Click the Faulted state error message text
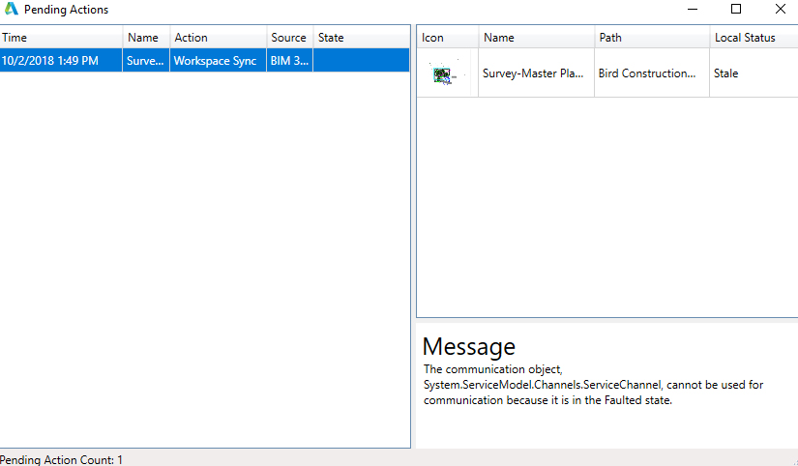This screenshot has width=798, height=466. pos(593,385)
